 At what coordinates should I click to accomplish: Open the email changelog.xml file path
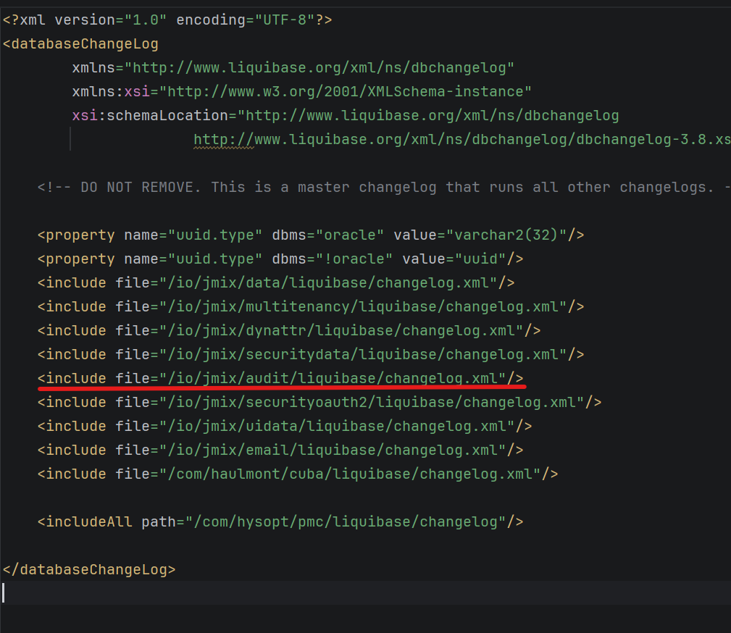(333, 450)
